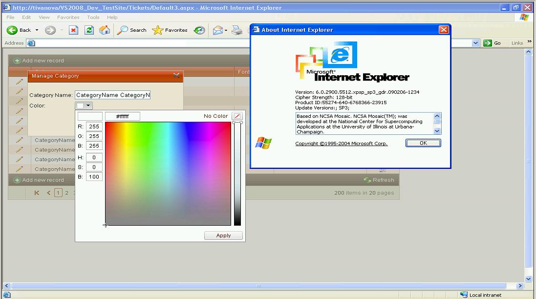Click the Microsoft copyright link
536x299 pixels.
(x=341, y=144)
